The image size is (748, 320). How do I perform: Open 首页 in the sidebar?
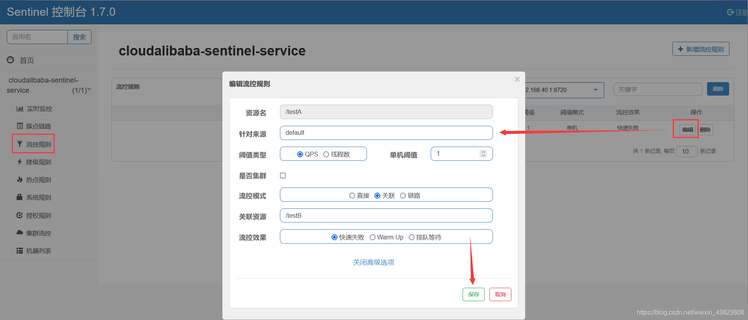[x=27, y=60]
